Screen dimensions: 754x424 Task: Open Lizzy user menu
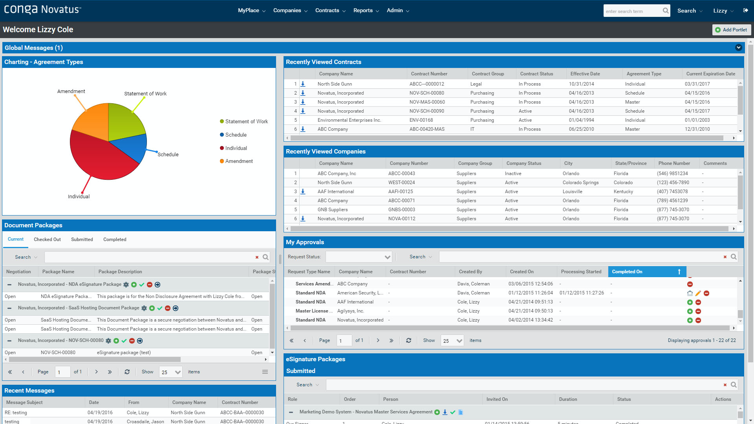[723, 11]
